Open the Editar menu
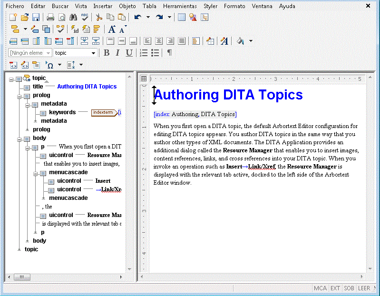Viewport: 380px width, 296px height. point(38,6)
